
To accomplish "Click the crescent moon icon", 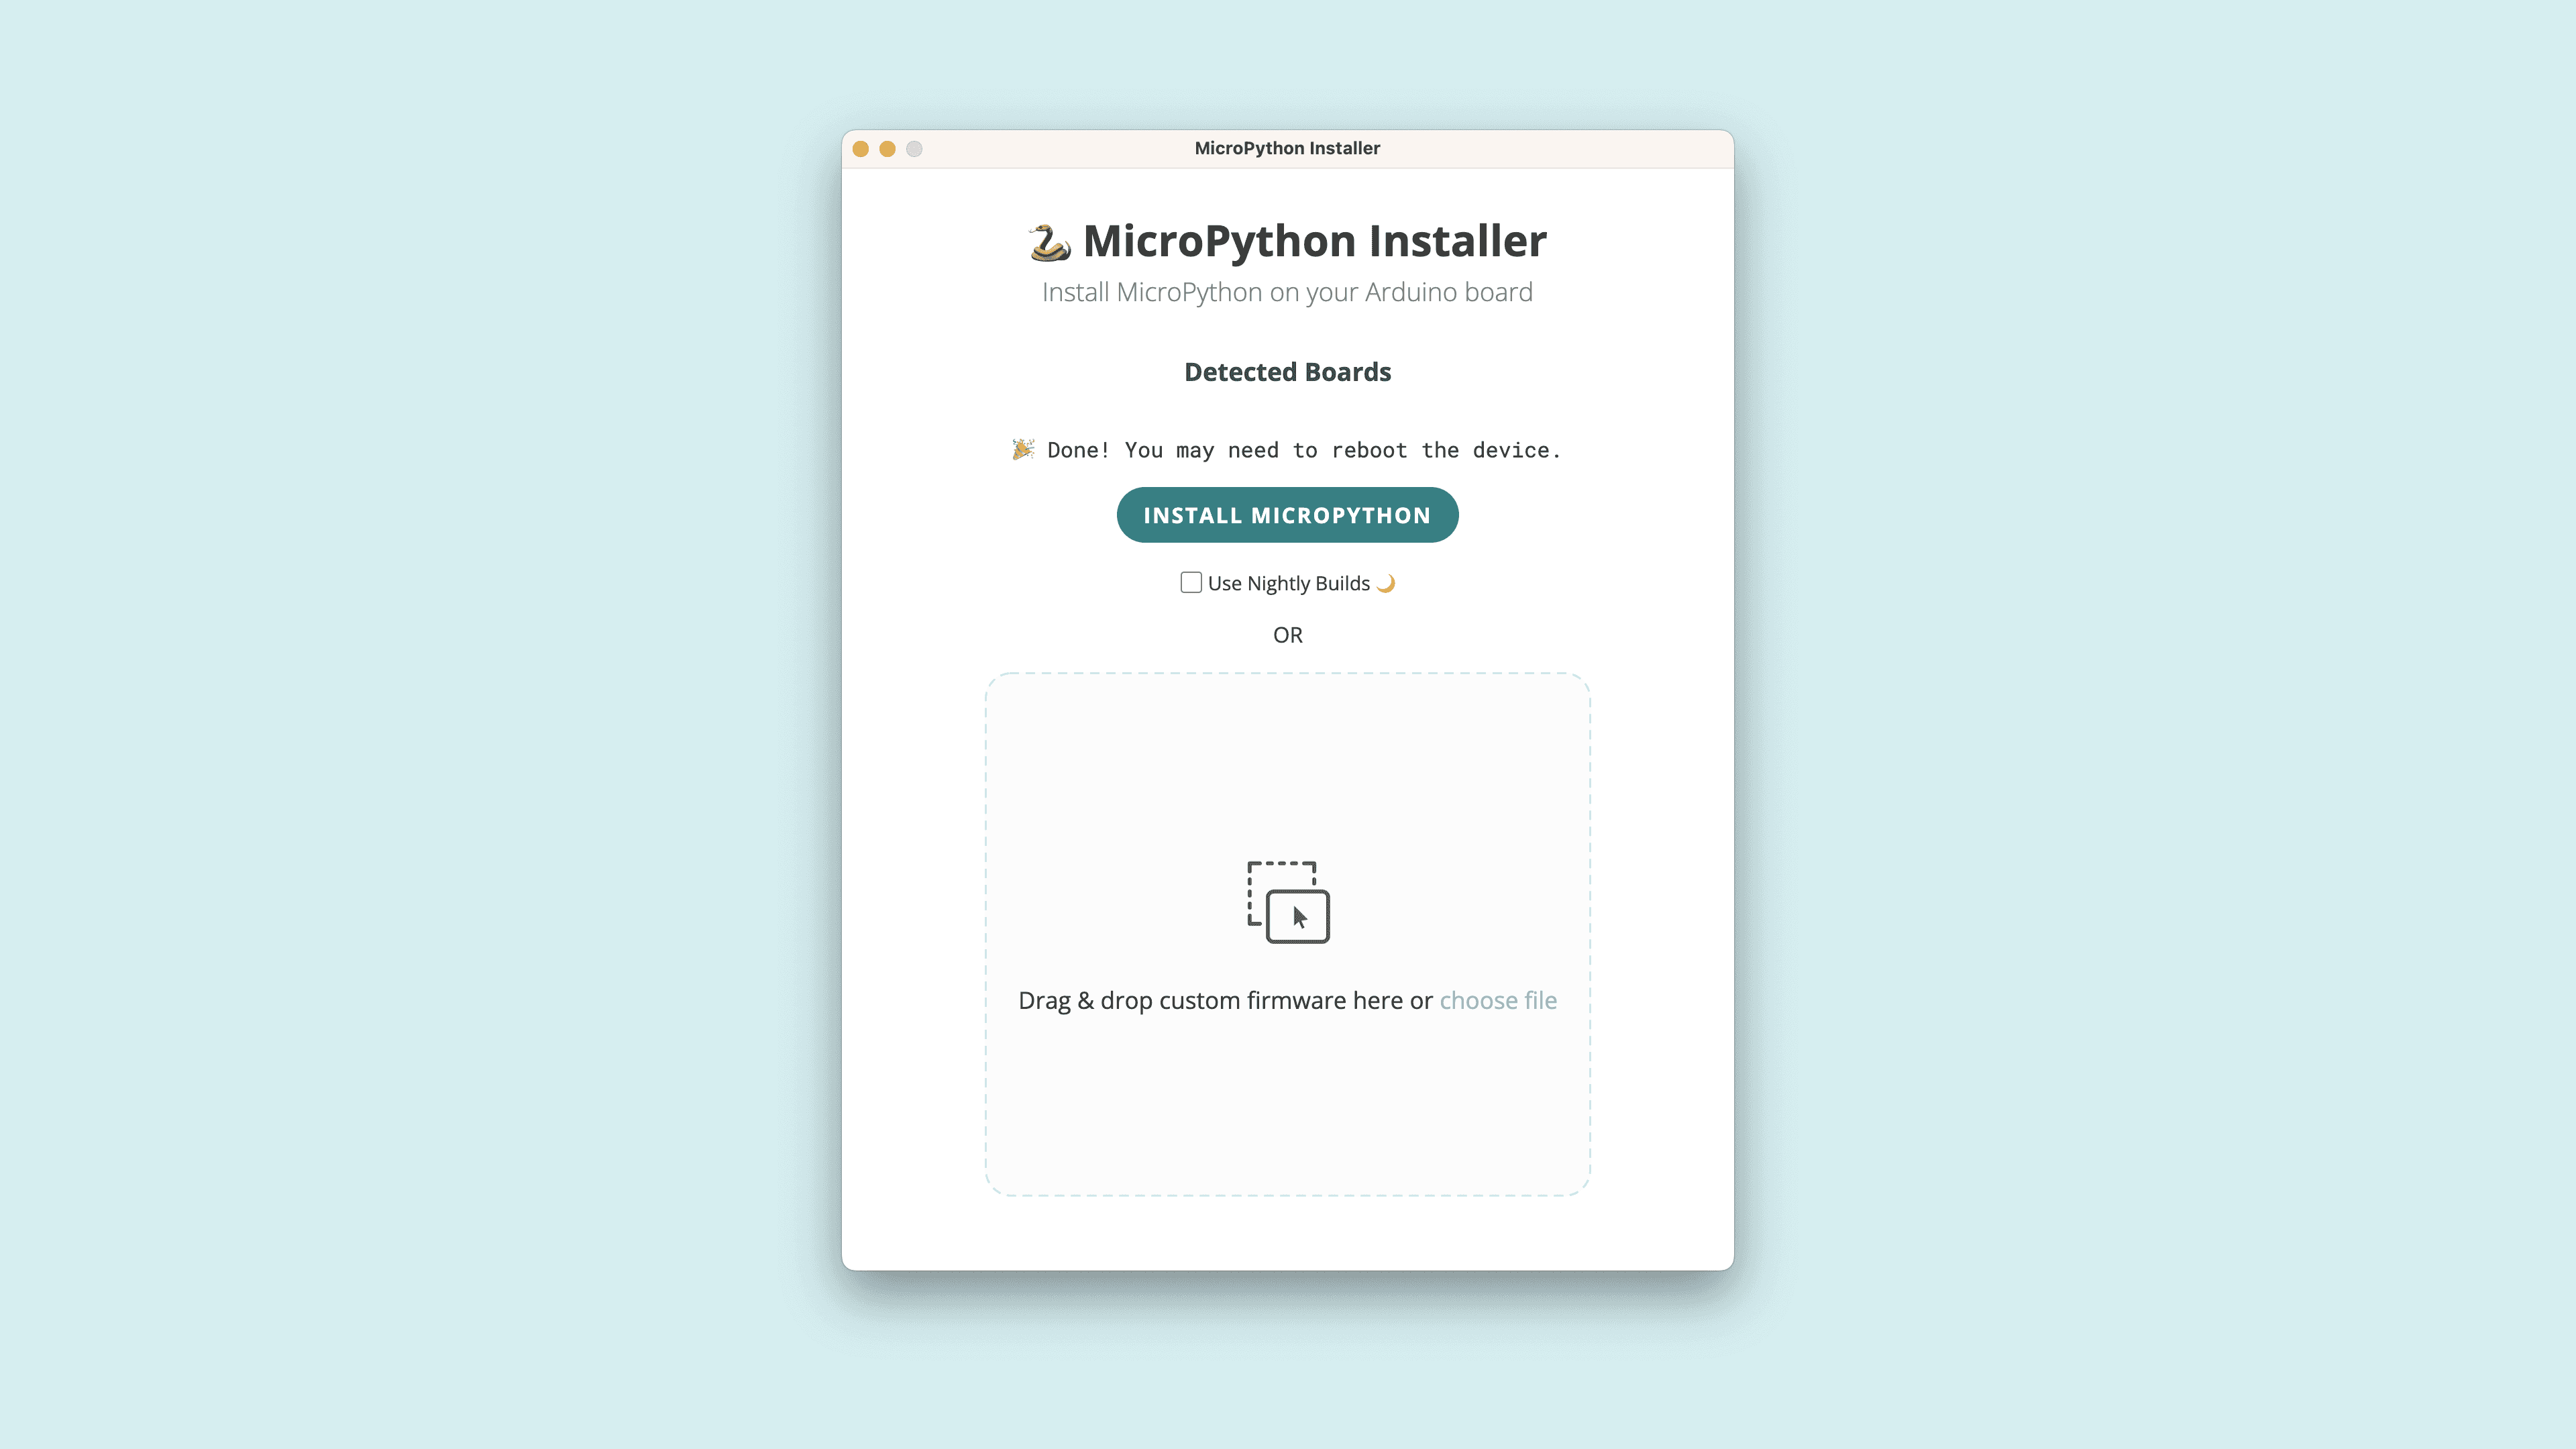I will pyautogui.click(x=1386, y=583).
